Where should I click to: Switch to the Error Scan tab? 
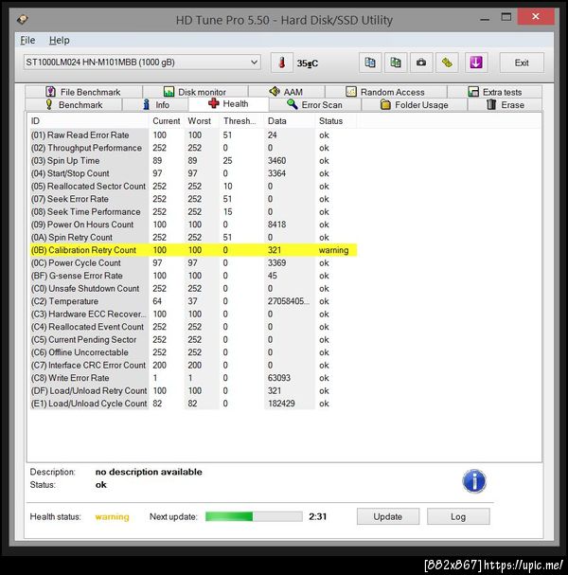pos(315,105)
